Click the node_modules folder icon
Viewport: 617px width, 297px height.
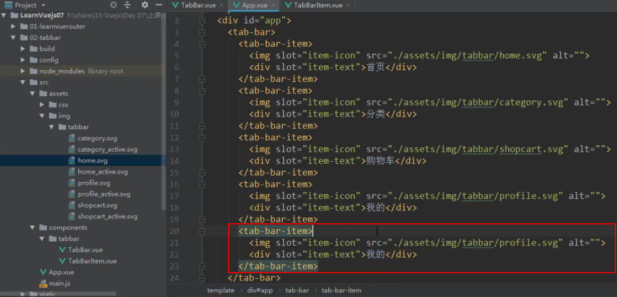tap(33, 71)
